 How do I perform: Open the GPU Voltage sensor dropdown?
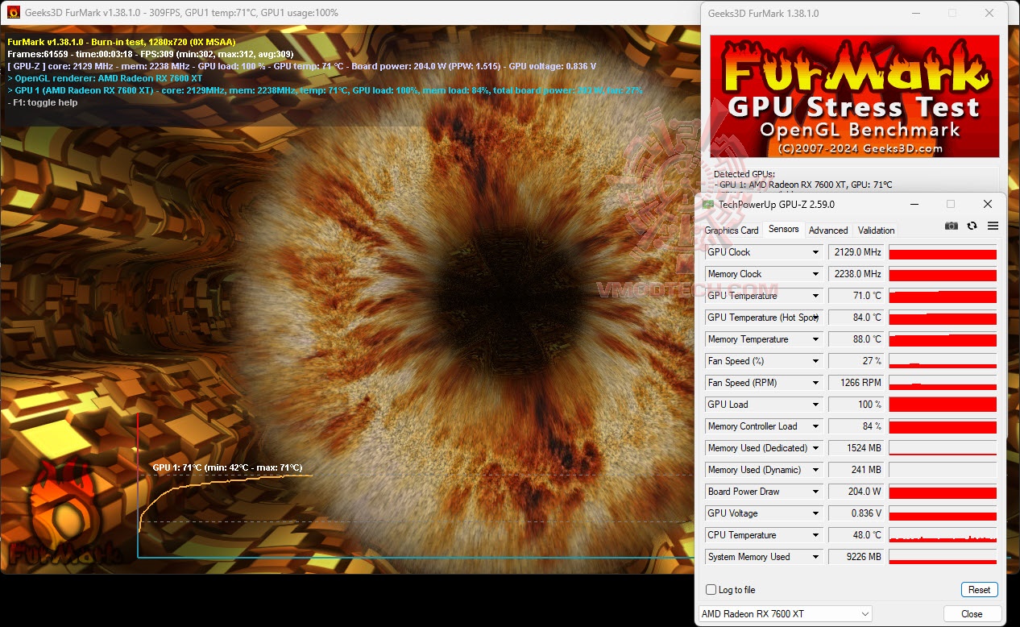coord(815,513)
